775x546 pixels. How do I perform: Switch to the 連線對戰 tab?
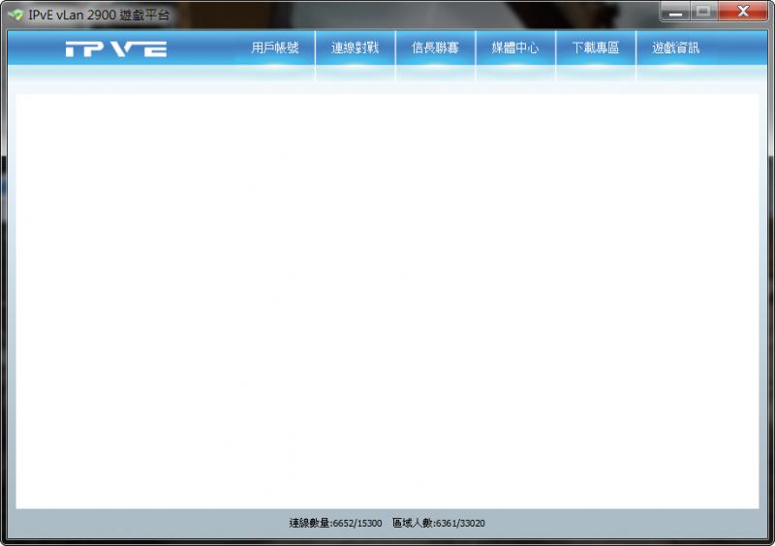pos(355,48)
